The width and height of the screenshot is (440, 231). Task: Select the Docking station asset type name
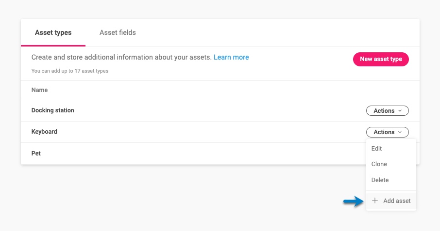(x=52, y=110)
